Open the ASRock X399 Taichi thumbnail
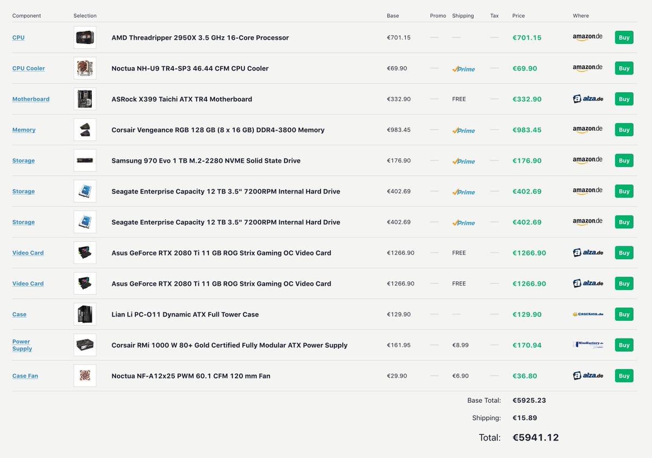This screenshot has height=458, width=652. (x=85, y=99)
